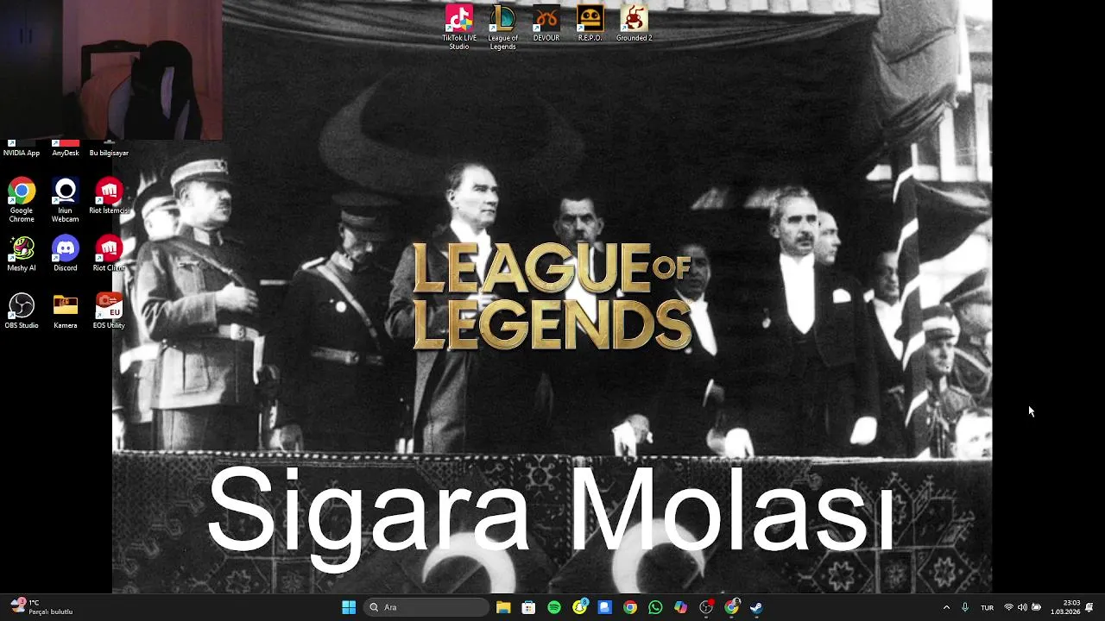Open the weather widget showing 1°C
This screenshot has width=1105, height=621.
coord(41,607)
